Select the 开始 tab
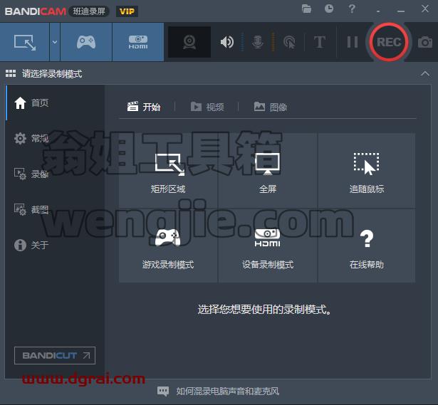 [x=144, y=107]
